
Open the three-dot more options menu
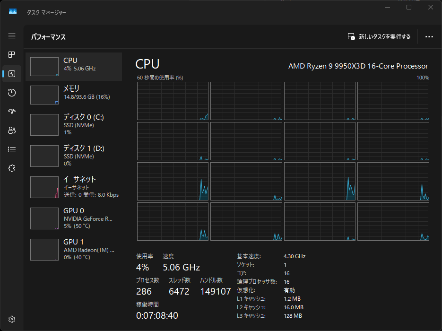click(x=429, y=37)
